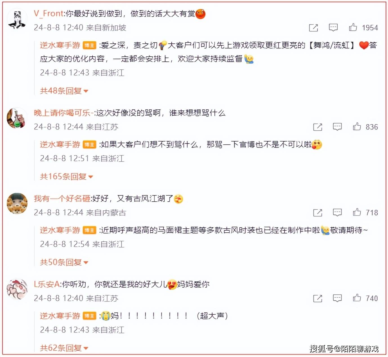Viewport: 388px width, 357px height.
Task: Click share icon on 晚上请你喝可乐 comment
Action: [318, 127]
